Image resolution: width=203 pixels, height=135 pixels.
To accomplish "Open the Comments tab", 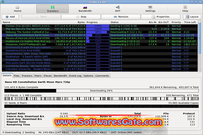I will click(x=102, y=76).
